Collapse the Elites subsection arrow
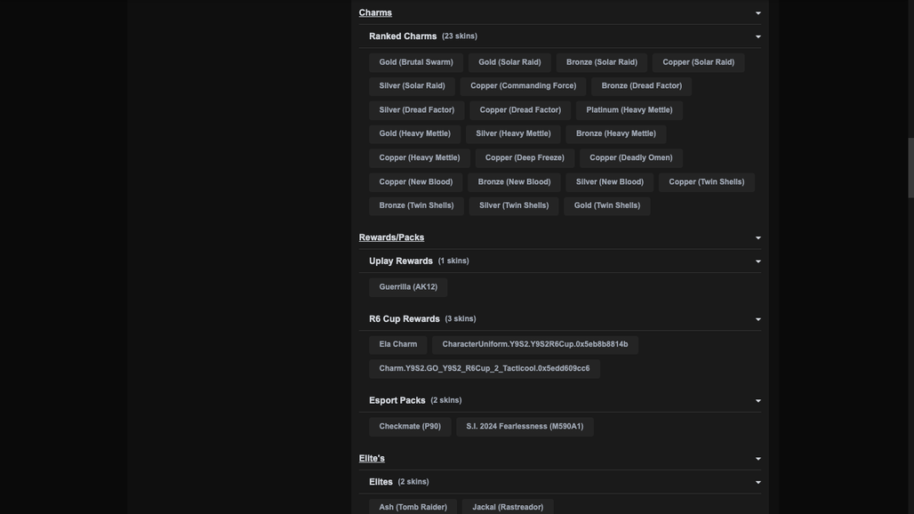This screenshot has height=514, width=914. tap(758, 482)
